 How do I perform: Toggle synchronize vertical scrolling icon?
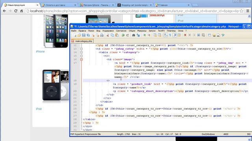pyautogui.click(x=155, y=35)
